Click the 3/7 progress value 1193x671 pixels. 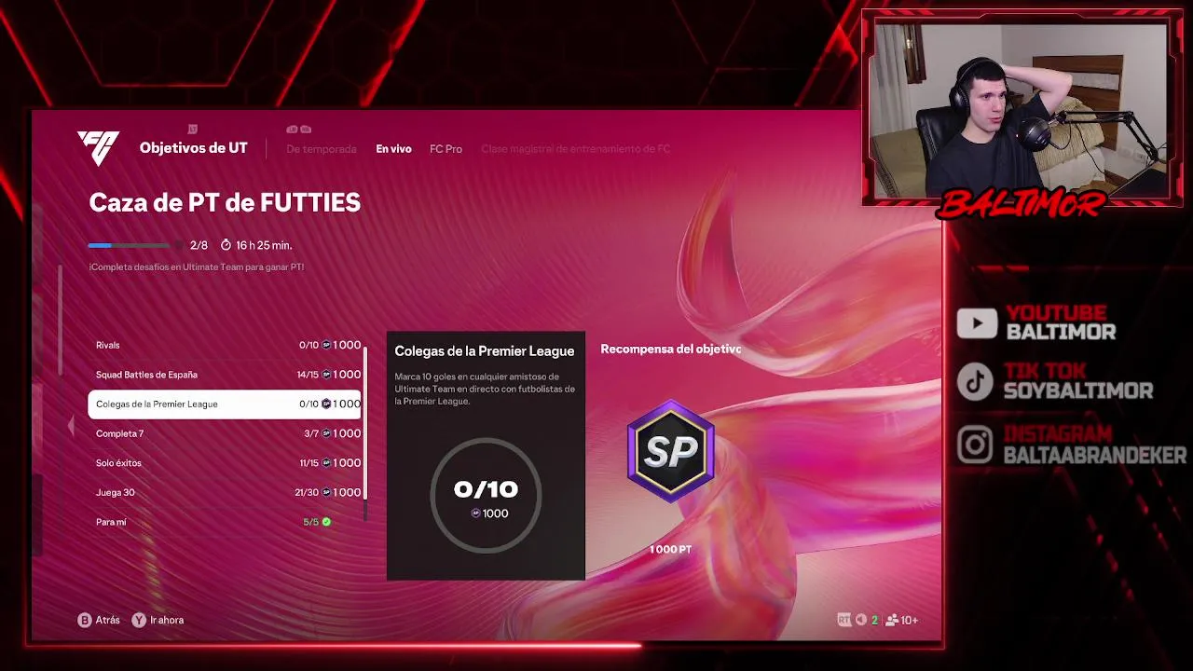tap(311, 433)
